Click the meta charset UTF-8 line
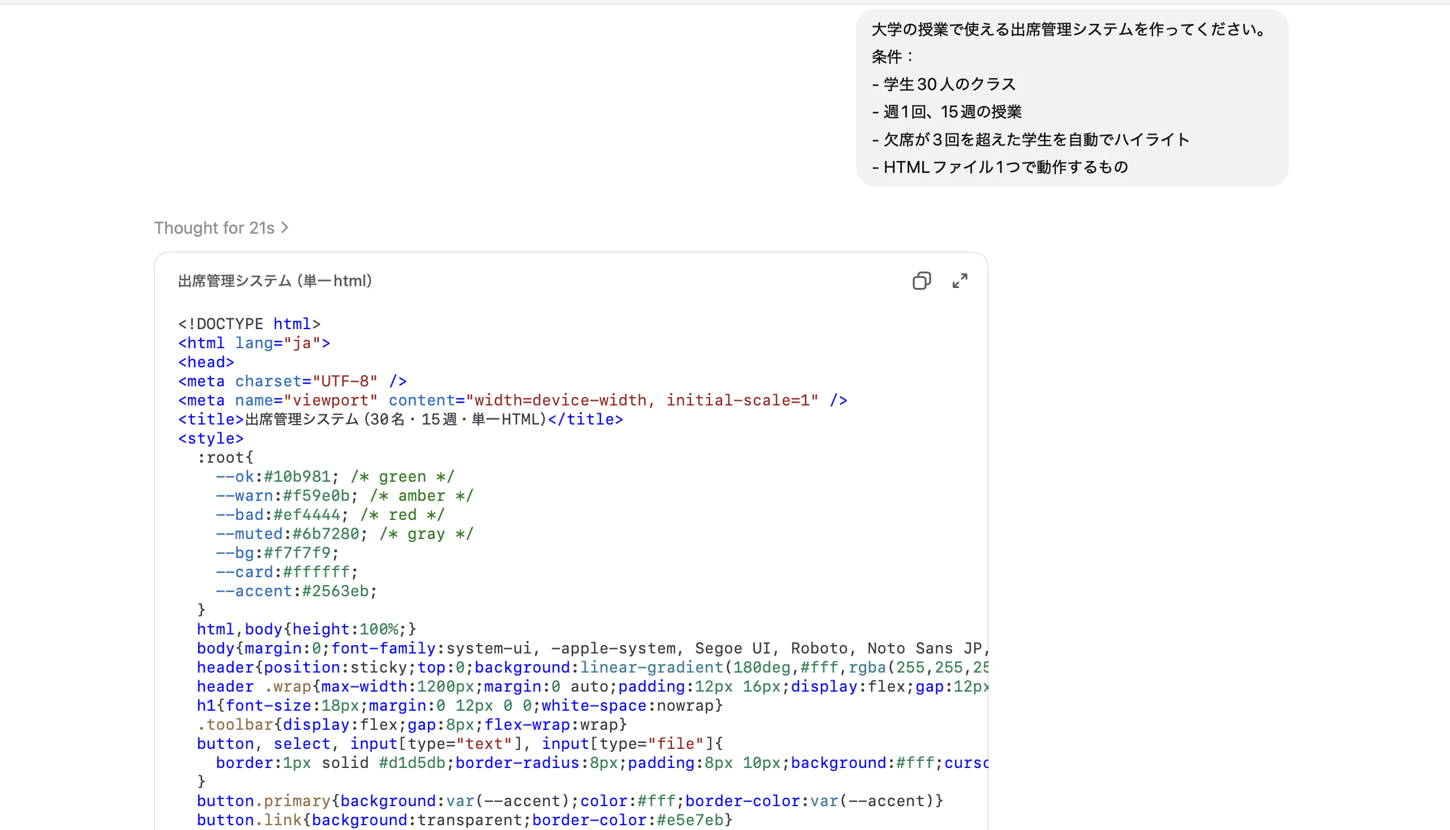Screen dimensions: 1450x830 tap(292, 381)
